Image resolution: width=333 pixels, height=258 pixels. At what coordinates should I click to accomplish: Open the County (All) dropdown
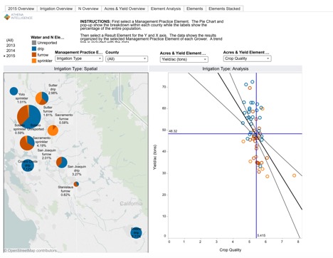127,58
